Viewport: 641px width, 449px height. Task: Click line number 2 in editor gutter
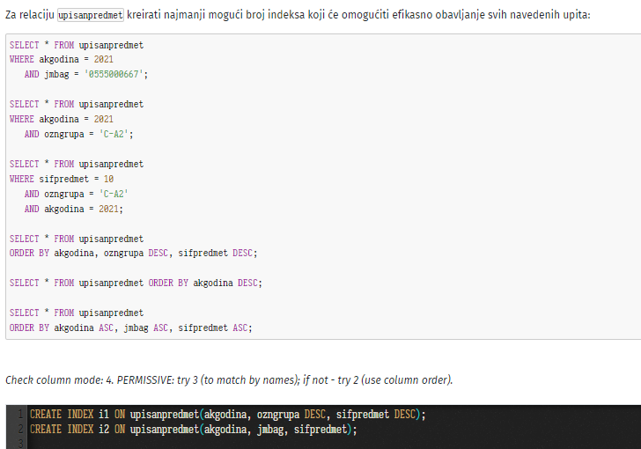point(19,430)
